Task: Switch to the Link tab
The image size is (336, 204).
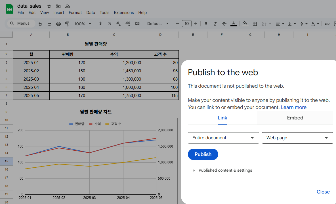Action: [x=222, y=118]
